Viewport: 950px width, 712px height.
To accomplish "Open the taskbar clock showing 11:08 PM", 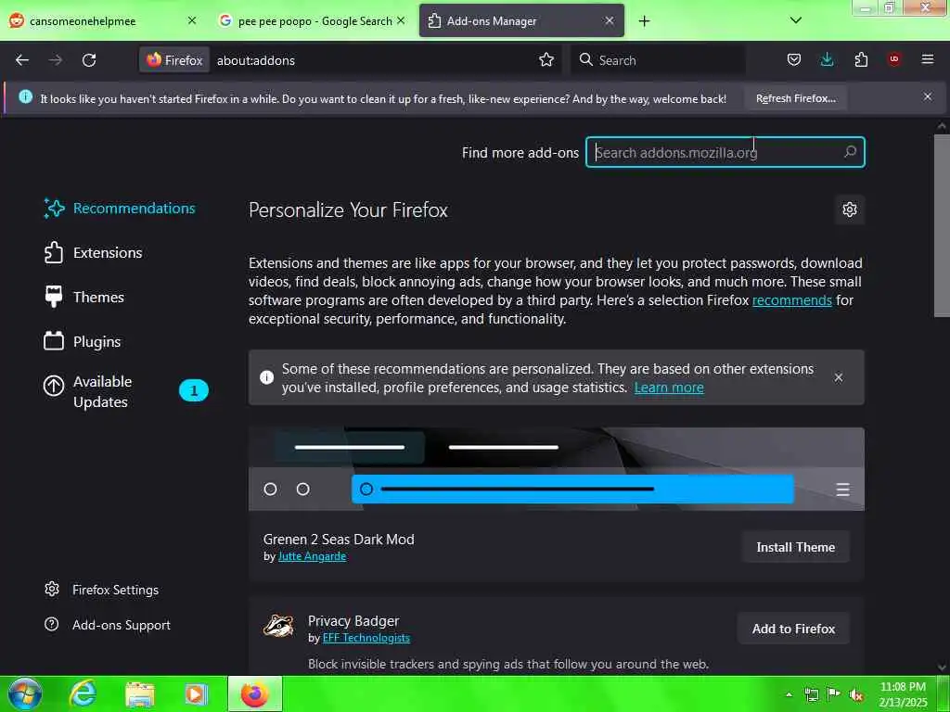I will [x=904, y=694].
